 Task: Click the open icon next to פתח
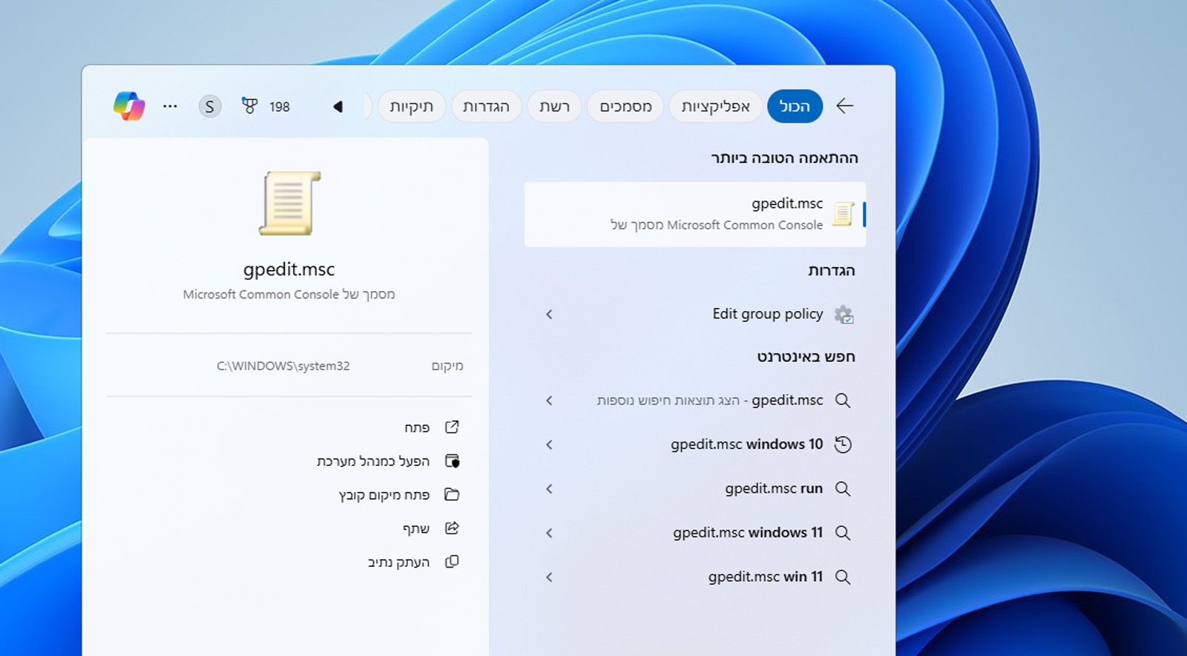tap(452, 427)
